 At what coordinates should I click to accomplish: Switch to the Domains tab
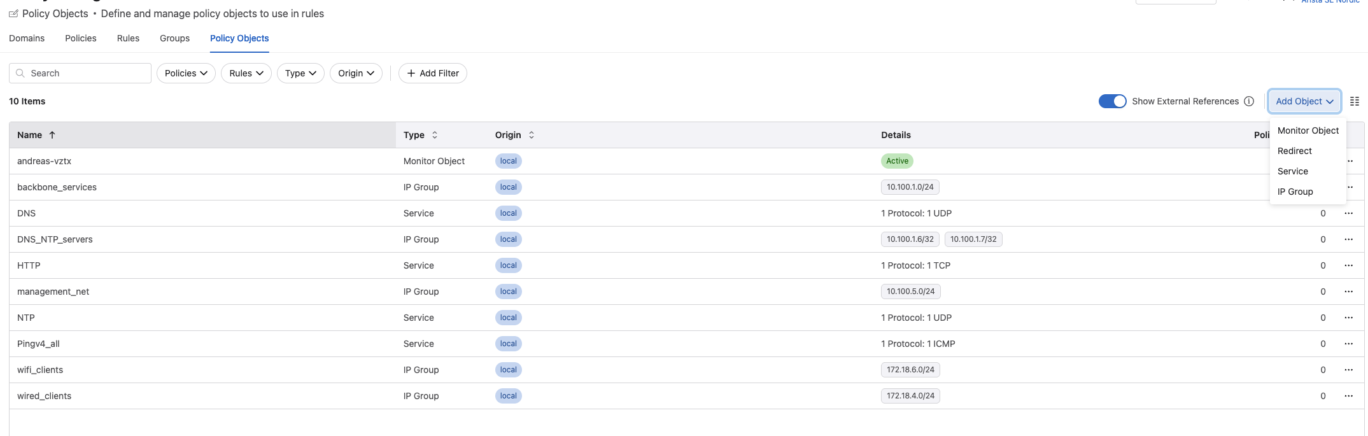pos(27,38)
